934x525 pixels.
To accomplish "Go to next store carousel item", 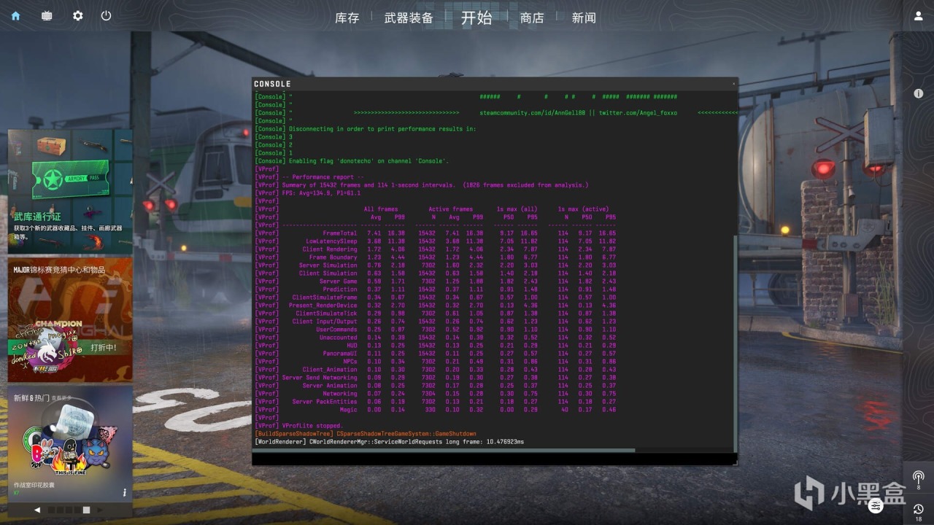I will coord(100,510).
